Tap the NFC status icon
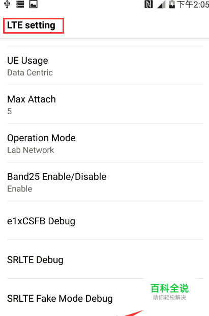Viewport: 209px width, 316px height. coord(148,5)
